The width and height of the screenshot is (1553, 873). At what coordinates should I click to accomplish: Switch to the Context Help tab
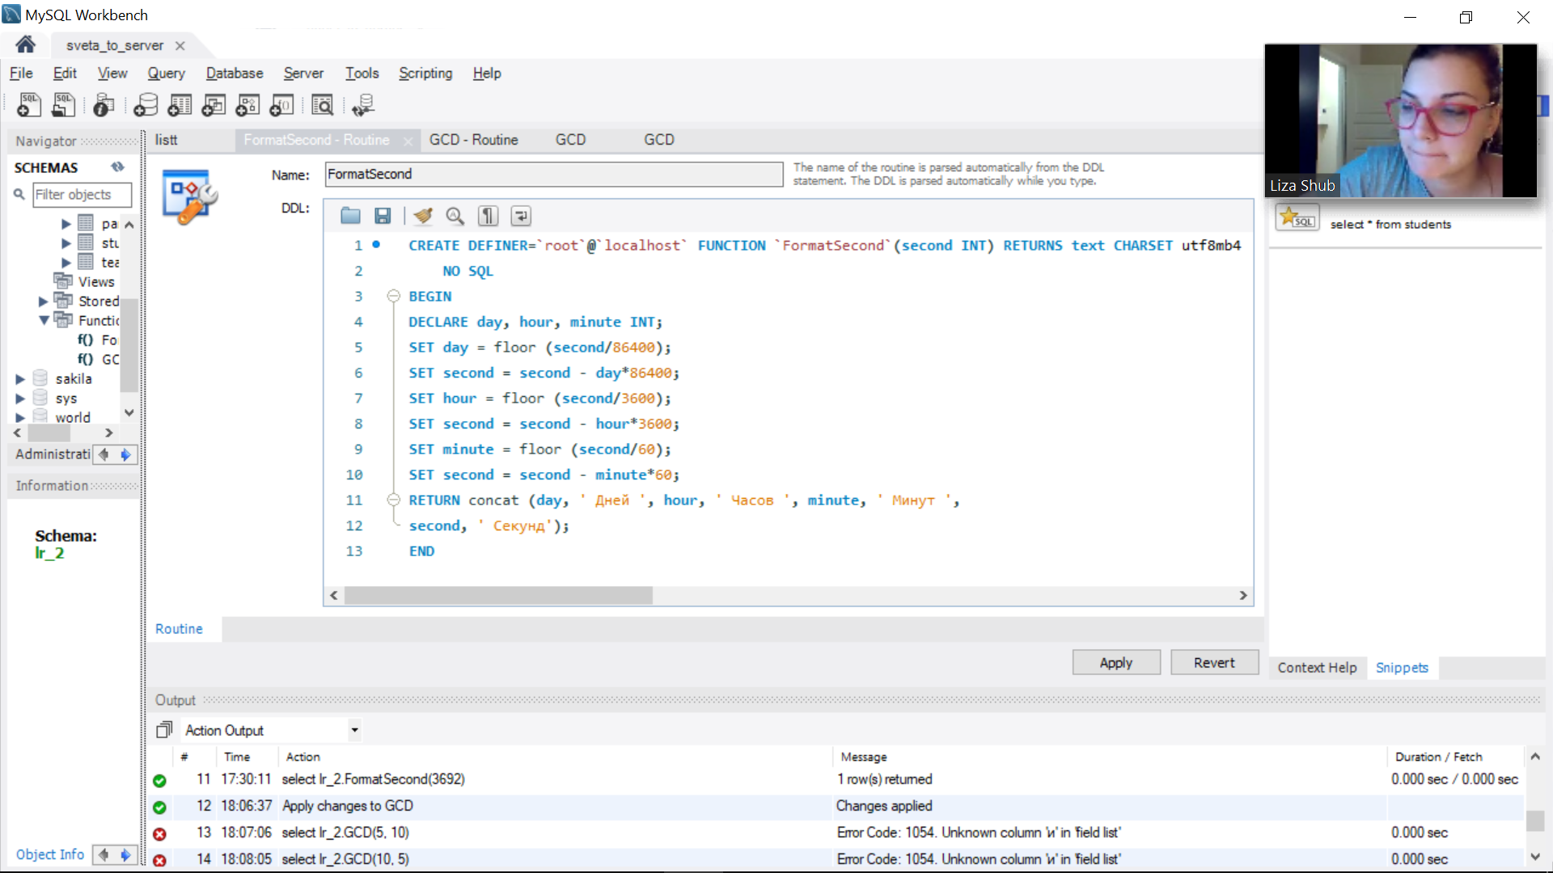point(1317,668)
